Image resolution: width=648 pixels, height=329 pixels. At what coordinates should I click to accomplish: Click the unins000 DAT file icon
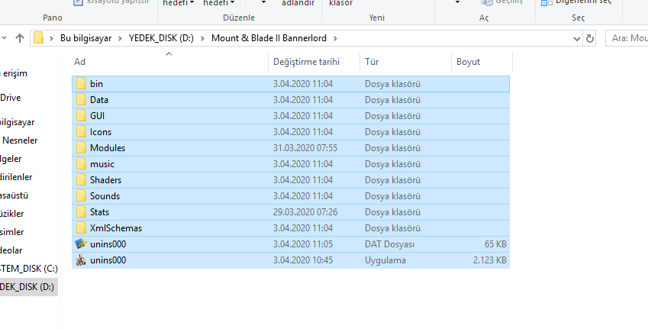tap(81, 244)
